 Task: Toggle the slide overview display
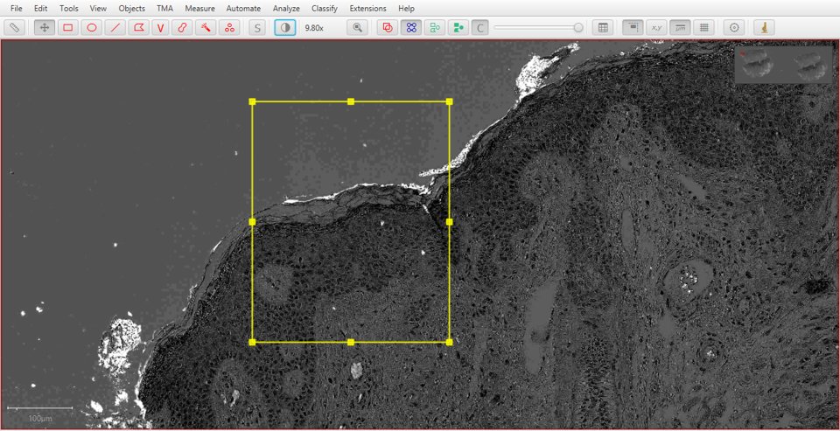[x=633, y=27]
